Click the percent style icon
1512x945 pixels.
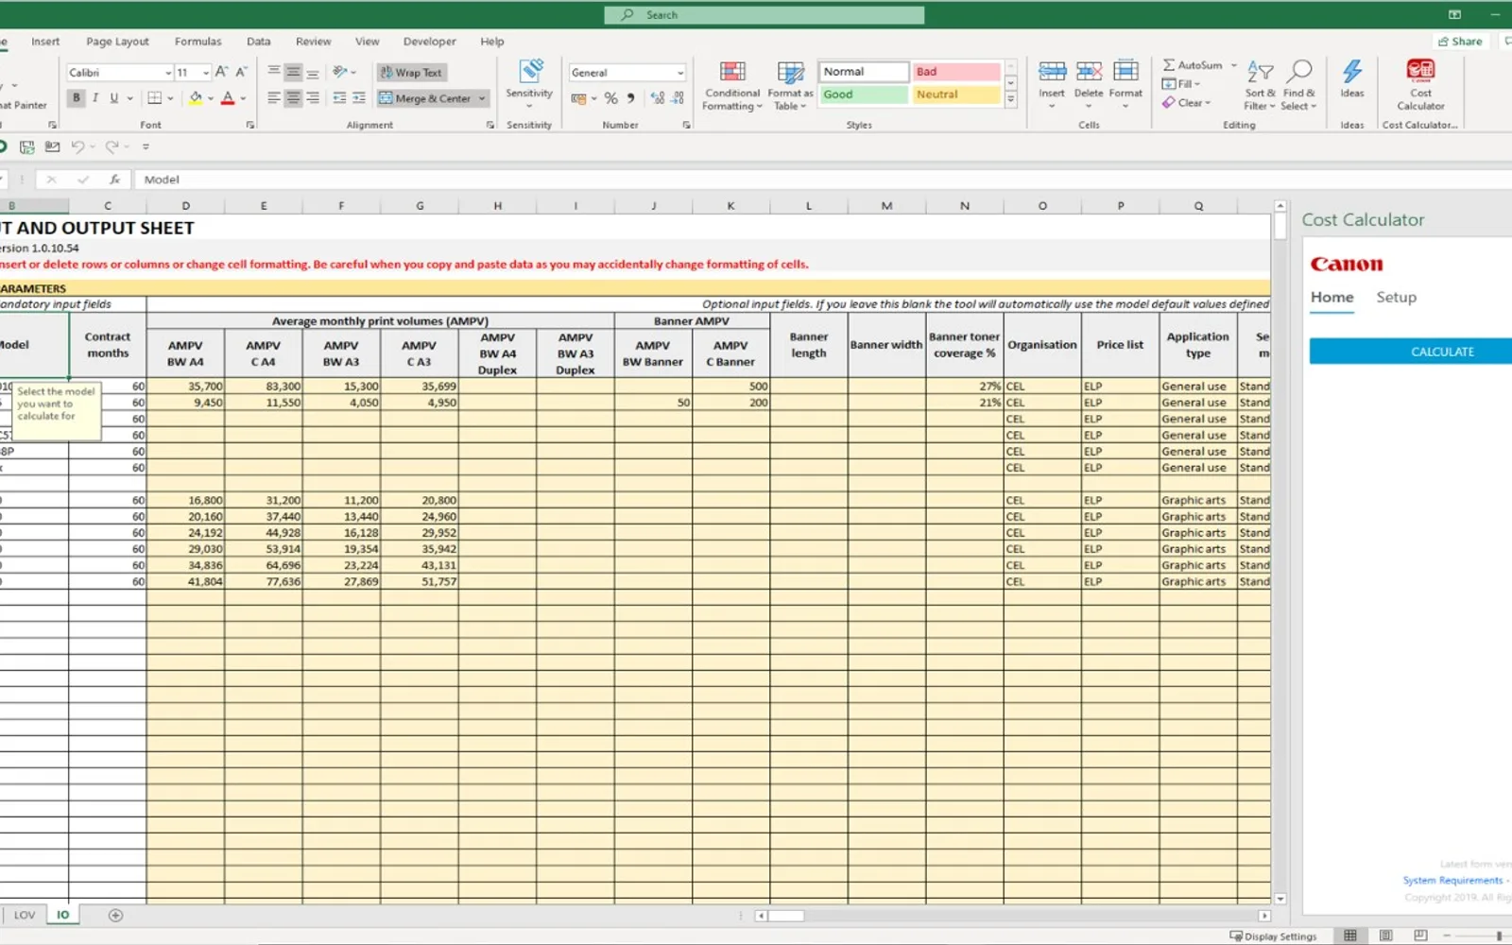pyautogui.click(x=611, y=98)
